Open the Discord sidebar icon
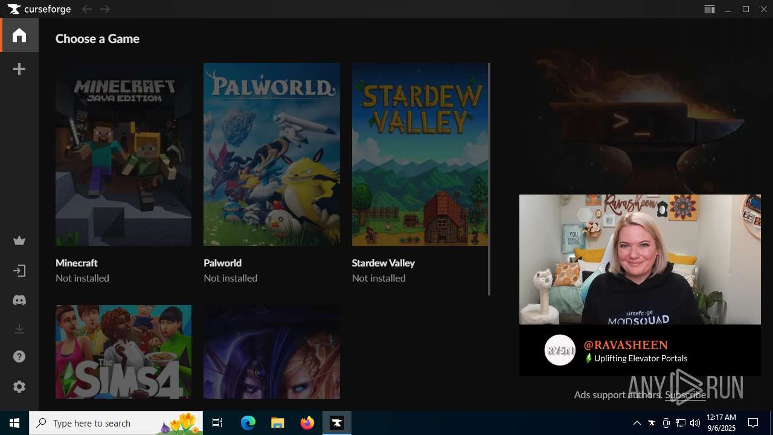Image resolution: width=773 pixels, height=435 pixels. click(x=19, y=300)
